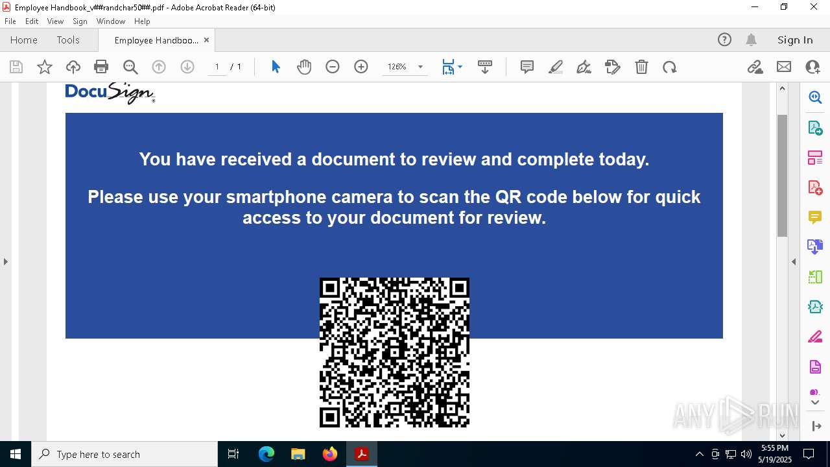Open the Help question mark icon
The width and height of the screenshot is (830, 467).
pyautogui.click(x=724, y=40)
